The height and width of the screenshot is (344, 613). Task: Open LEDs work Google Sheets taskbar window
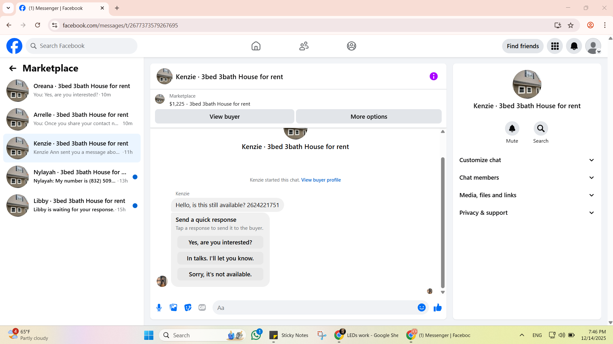(x=366, y=335)
